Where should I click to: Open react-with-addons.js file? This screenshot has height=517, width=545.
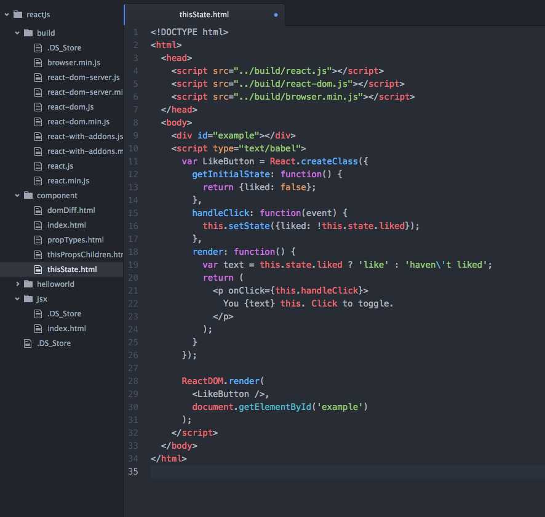85,137
